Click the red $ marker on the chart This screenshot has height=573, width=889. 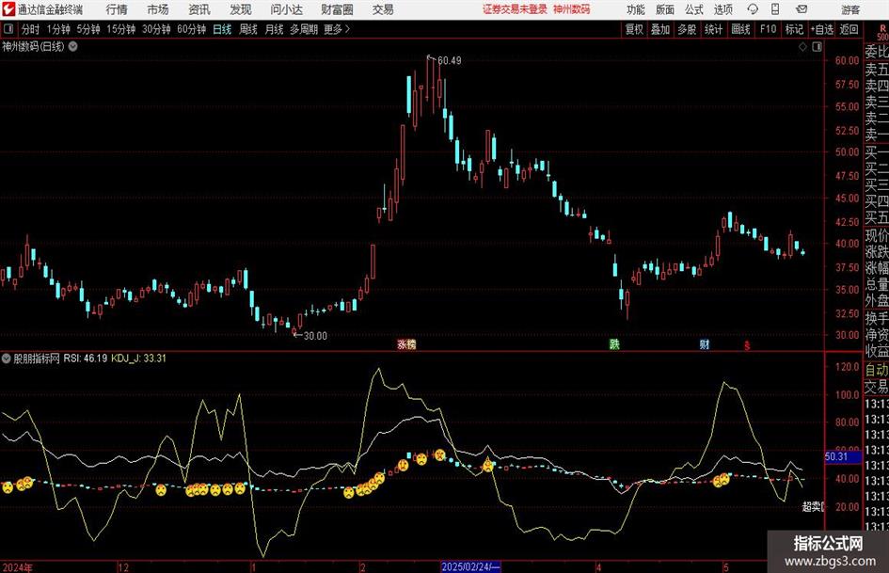click(747, 345)
